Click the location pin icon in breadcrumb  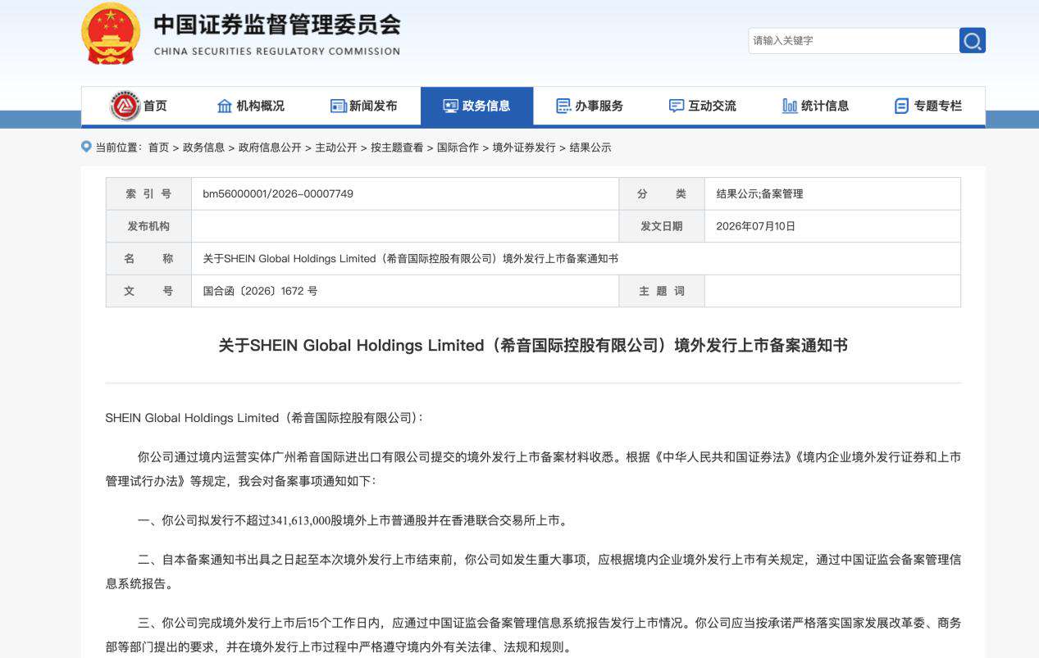(x=86, y=147)
